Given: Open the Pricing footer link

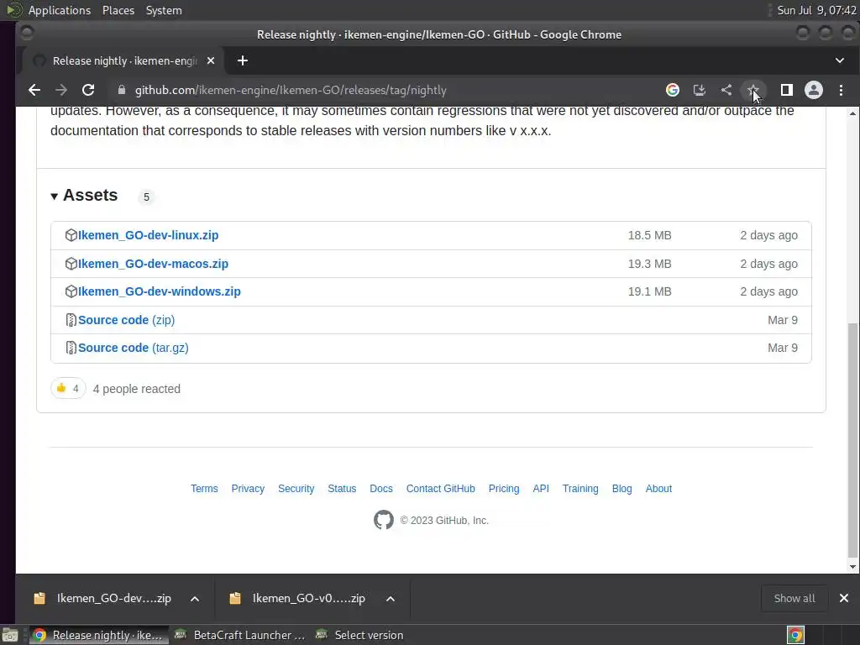Looking at the screenshot, I should [504, 489].
